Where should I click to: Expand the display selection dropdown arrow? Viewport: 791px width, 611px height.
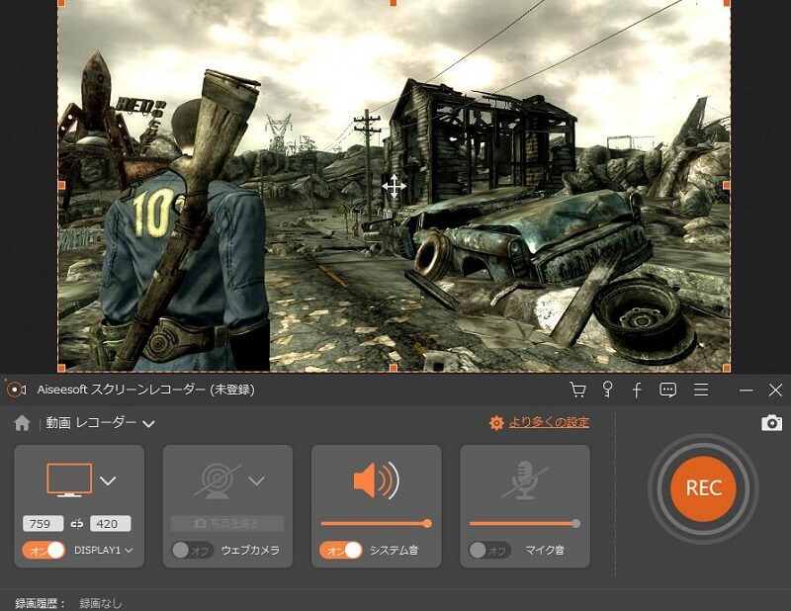coord(108,481)
